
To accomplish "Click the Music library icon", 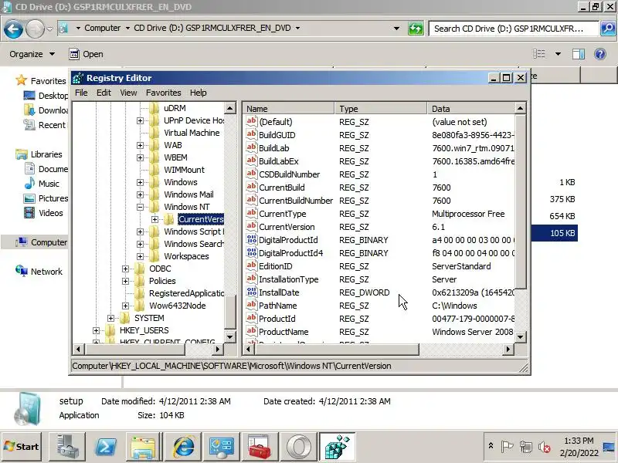I will 29,184.
